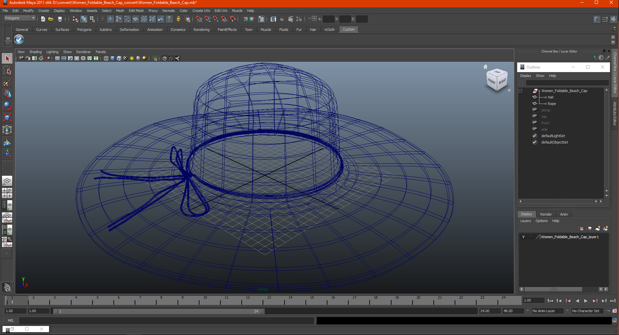Open the input field mode dropdown arrow
Screen dimensions: 619x335
point(309,19)
